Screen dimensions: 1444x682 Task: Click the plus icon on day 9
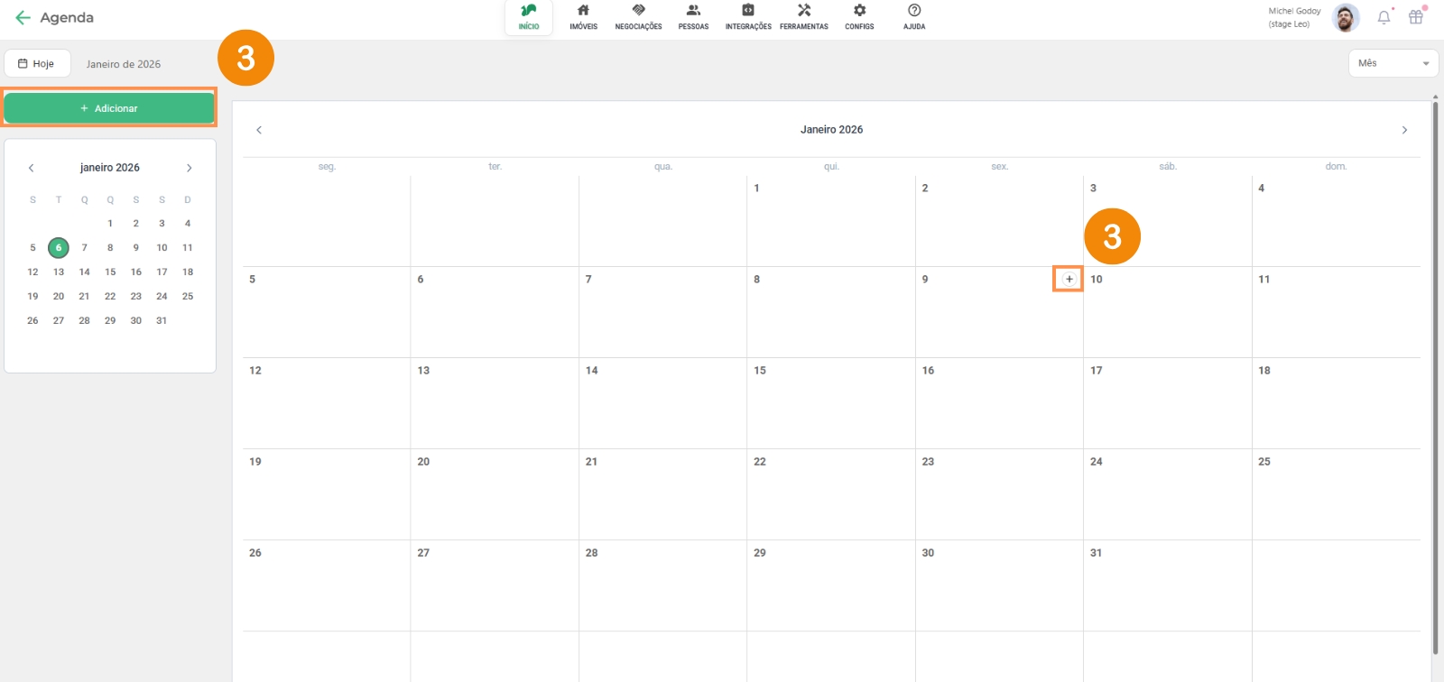pyautogui.click(x=1069, y=279)
